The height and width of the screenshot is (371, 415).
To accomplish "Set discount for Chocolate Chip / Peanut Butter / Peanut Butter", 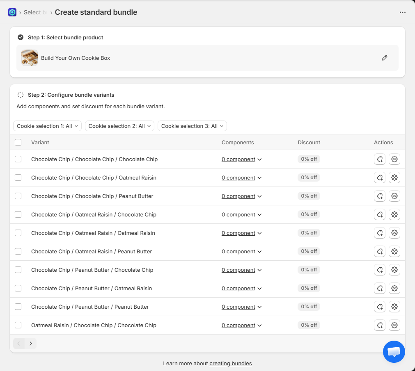I will click(x=394, y=307).
